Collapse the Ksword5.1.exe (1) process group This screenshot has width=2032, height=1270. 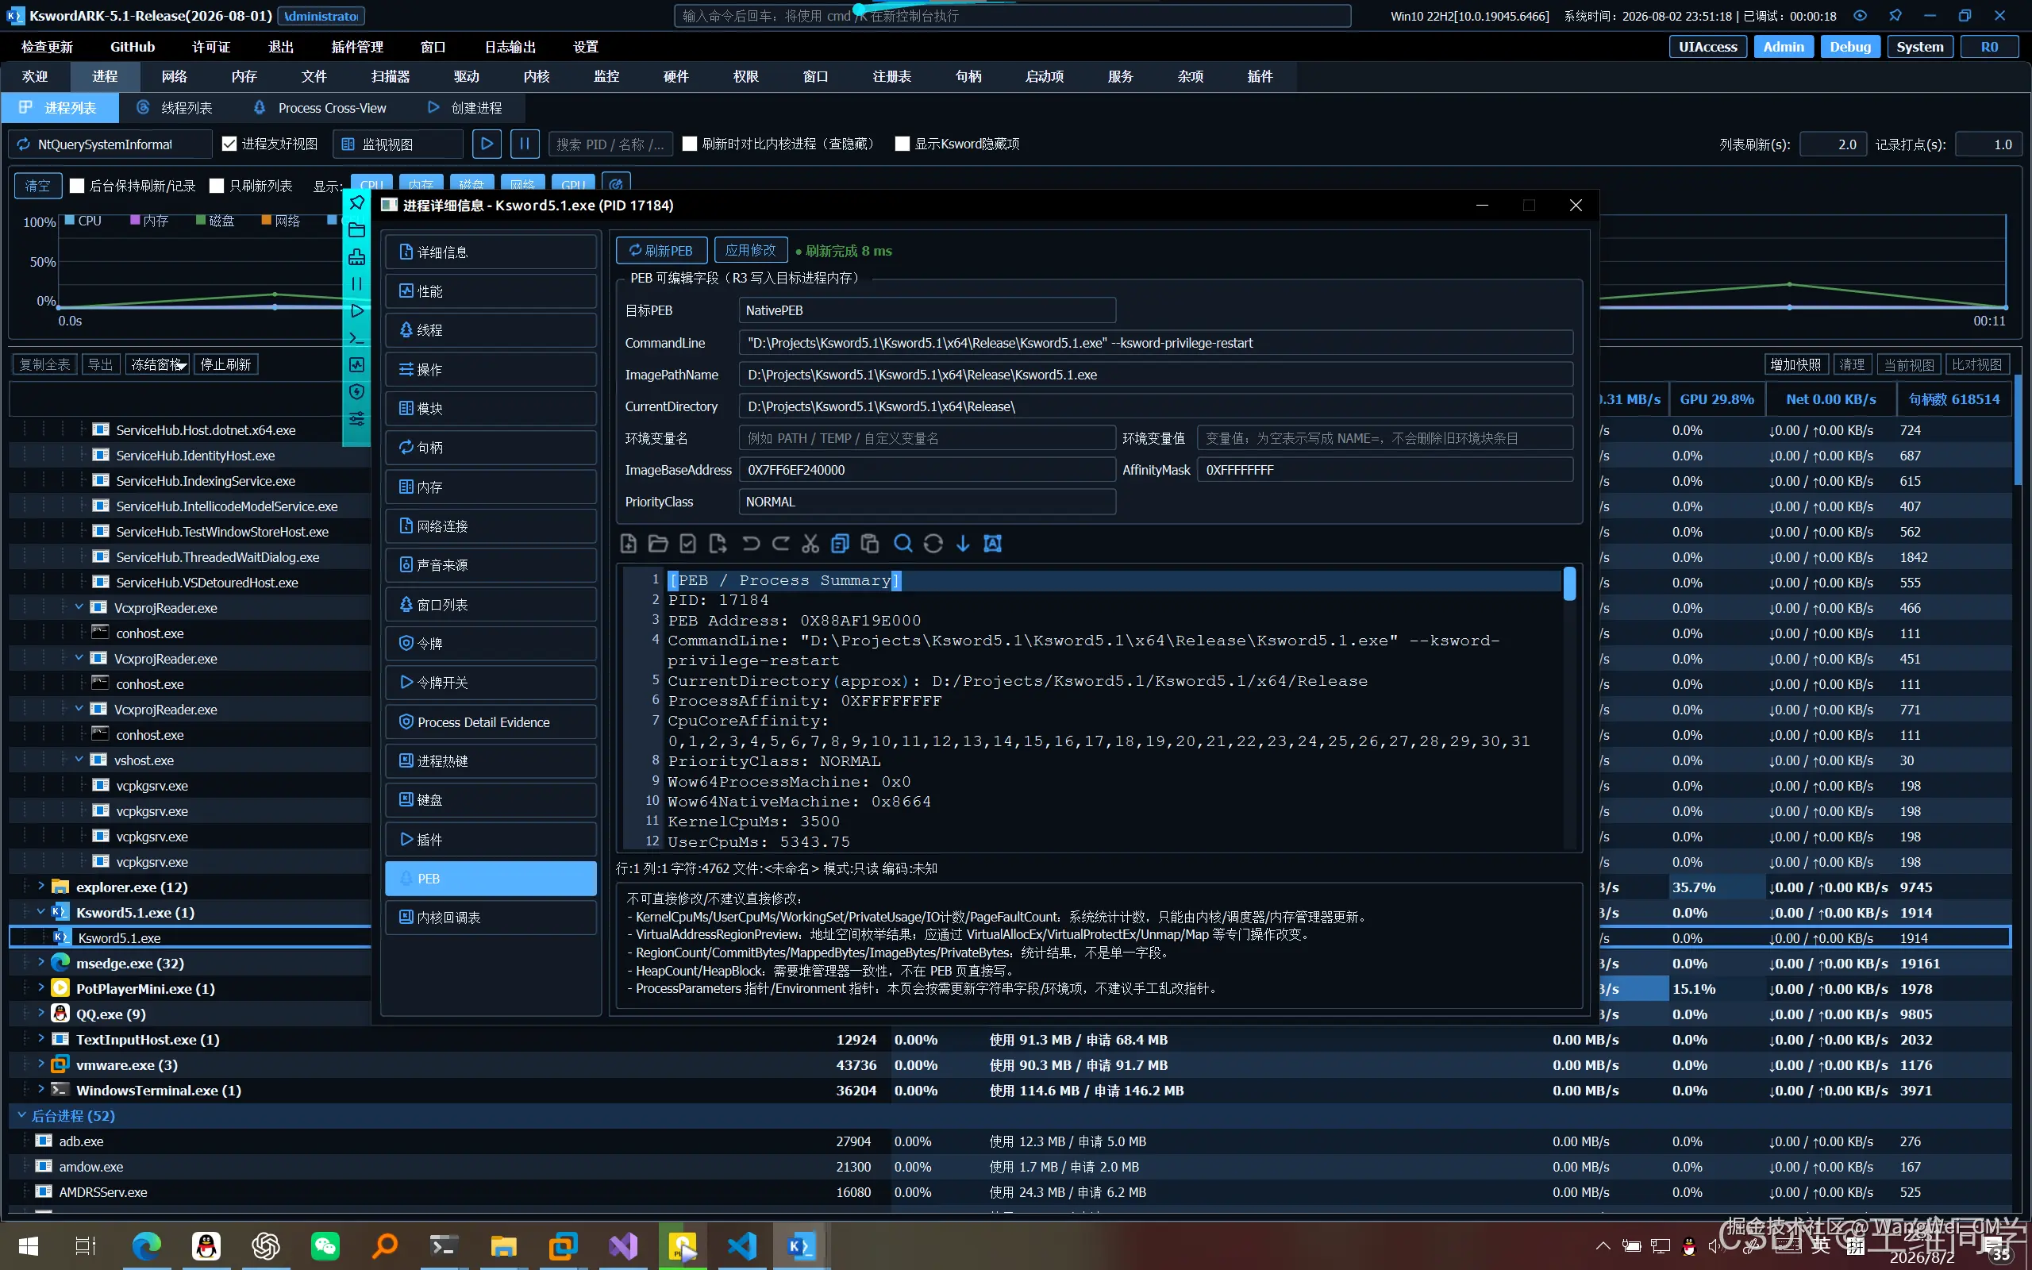click(40, 911)
